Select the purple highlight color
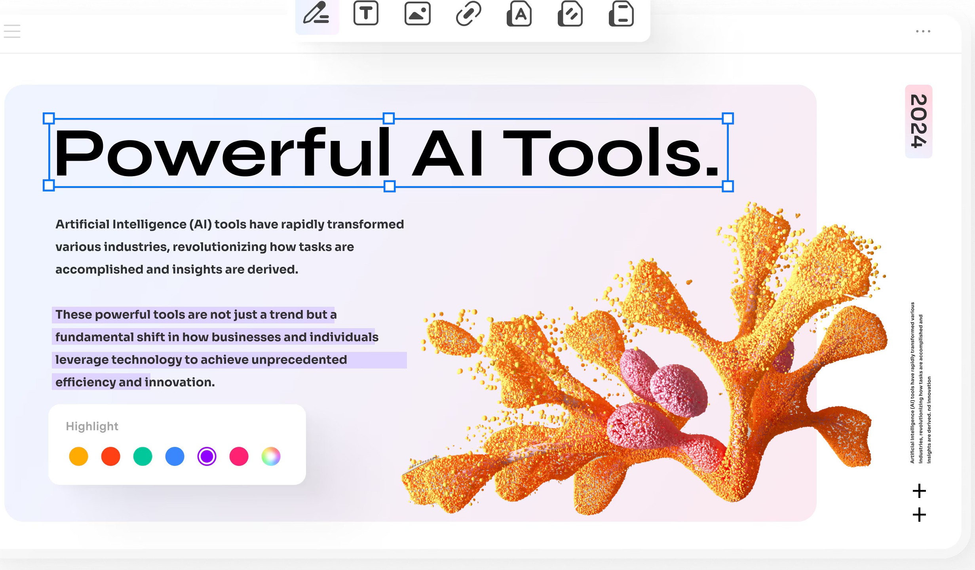The width and height of the screenshot is (975, 570). 207,456
